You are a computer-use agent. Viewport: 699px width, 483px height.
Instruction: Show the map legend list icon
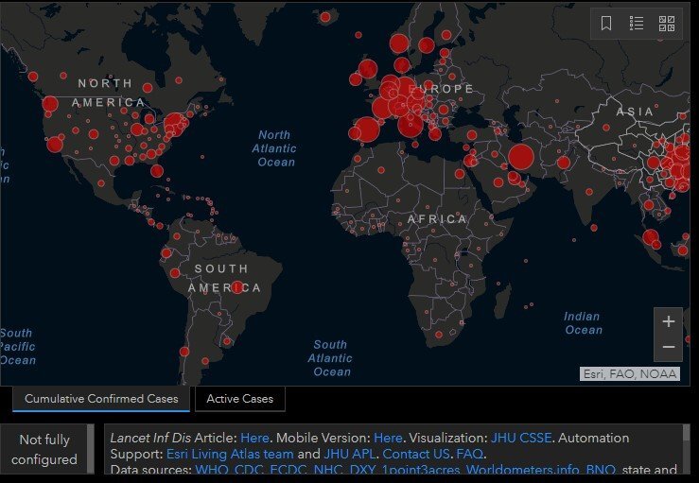(637, 24)
